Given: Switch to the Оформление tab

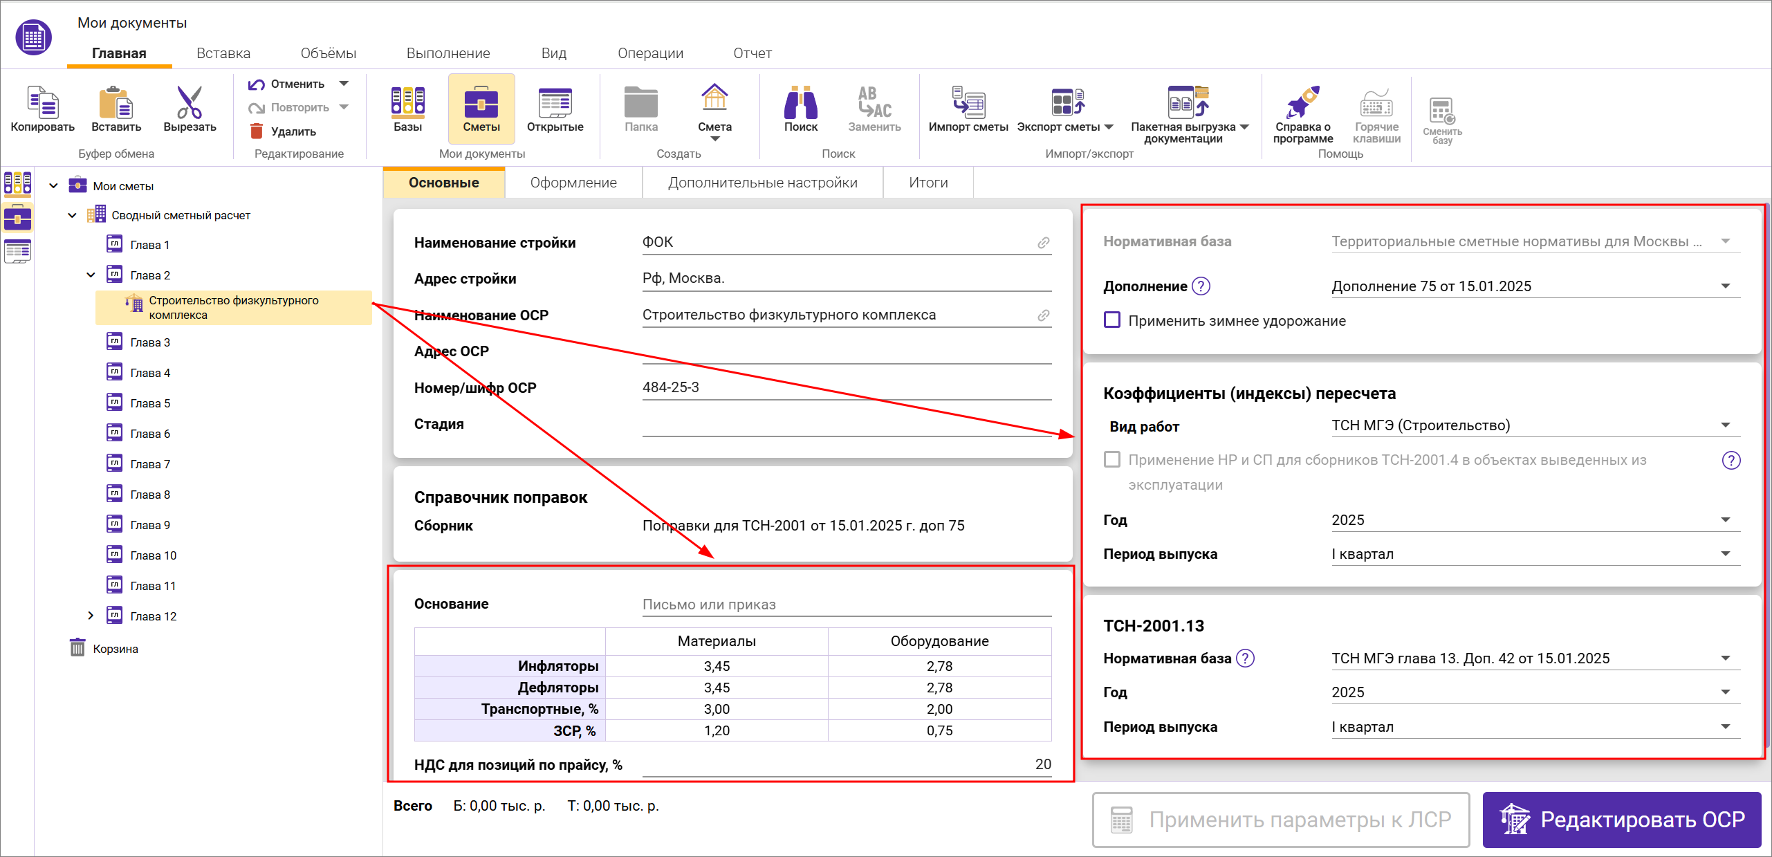Looking at the screenshot, I should (x=573, y=183).
